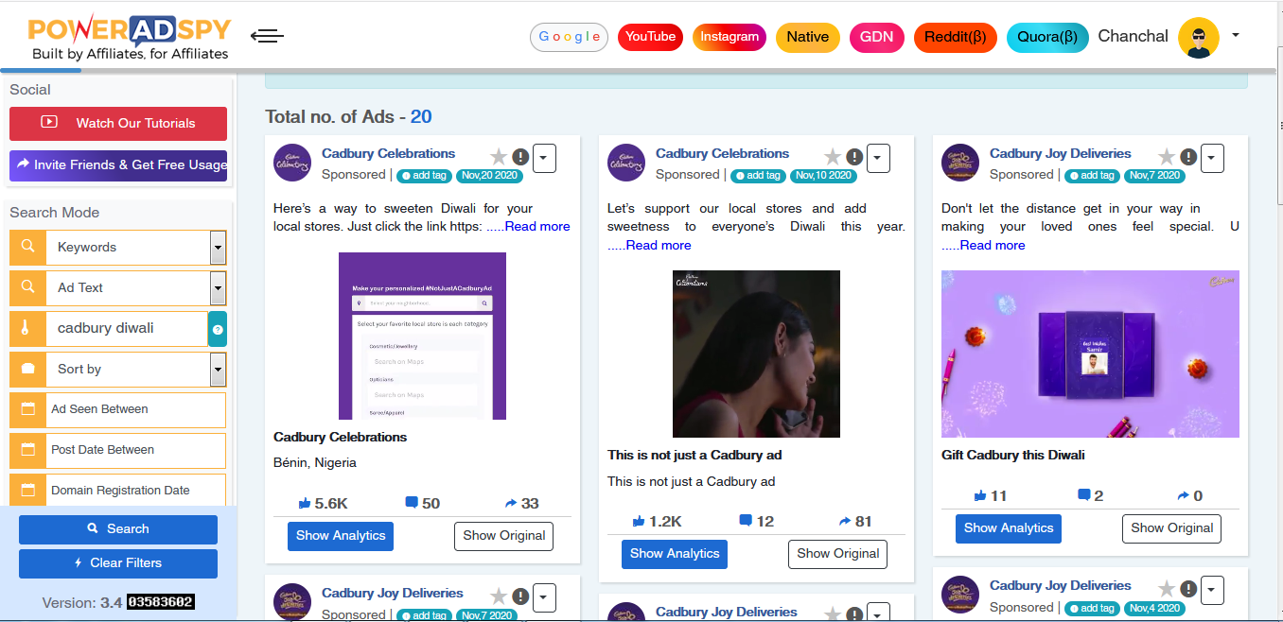Click the Post Date Between date field
The height and width of the screenshot is (622, 1283).
click(135, 450)
